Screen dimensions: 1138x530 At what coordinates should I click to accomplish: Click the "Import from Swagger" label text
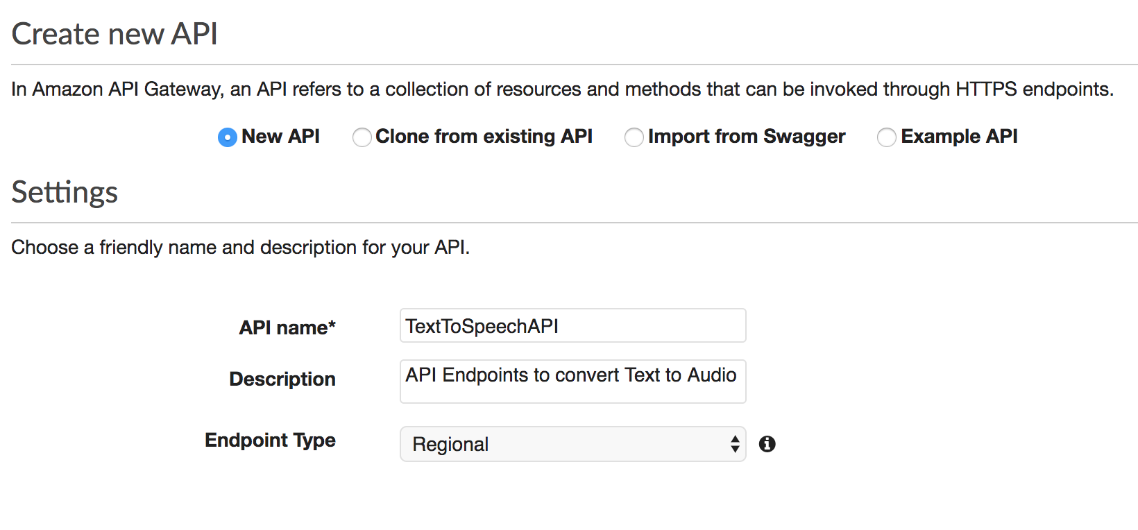[x=747, y=137]
